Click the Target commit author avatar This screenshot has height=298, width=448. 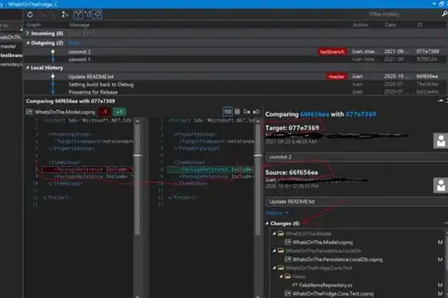441,141
